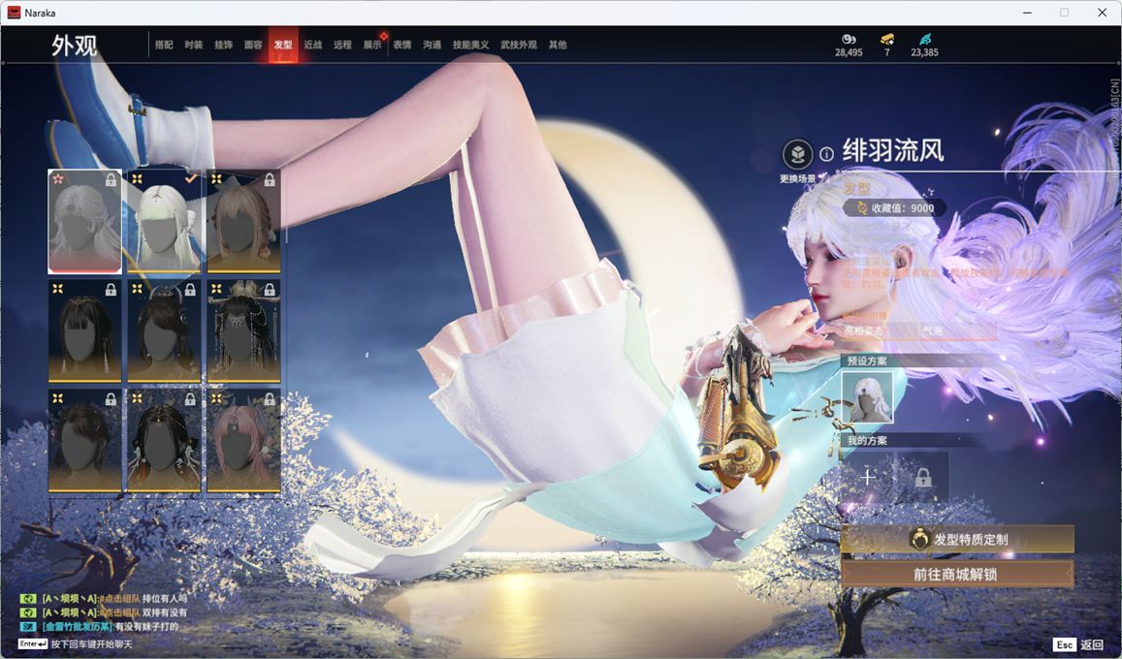This screenshot has height=659, width=1122.
Task: Click the channel icon before 双排有没有 message
Action: (x=28, y=612)
